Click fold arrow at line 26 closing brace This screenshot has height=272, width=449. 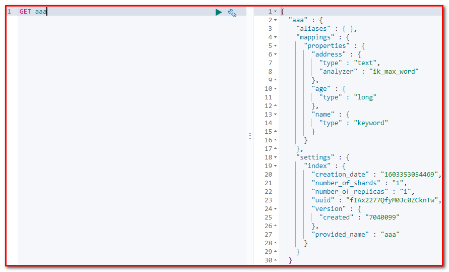point(276,226)
